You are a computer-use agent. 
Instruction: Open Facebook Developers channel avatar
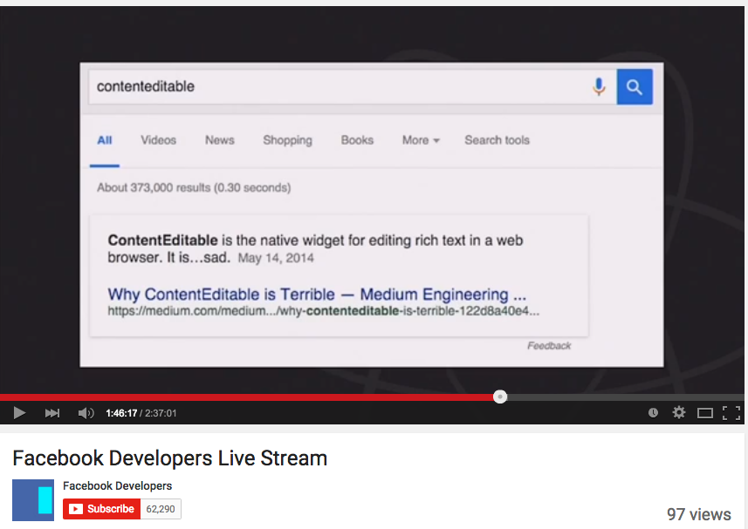coord(33,500)
